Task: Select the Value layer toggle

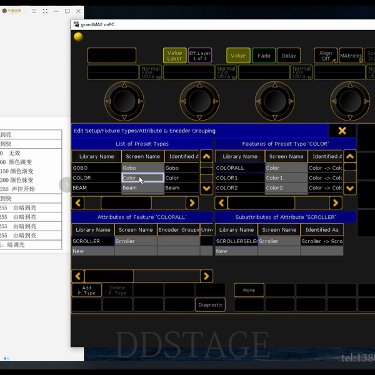Action: (238, 56)
